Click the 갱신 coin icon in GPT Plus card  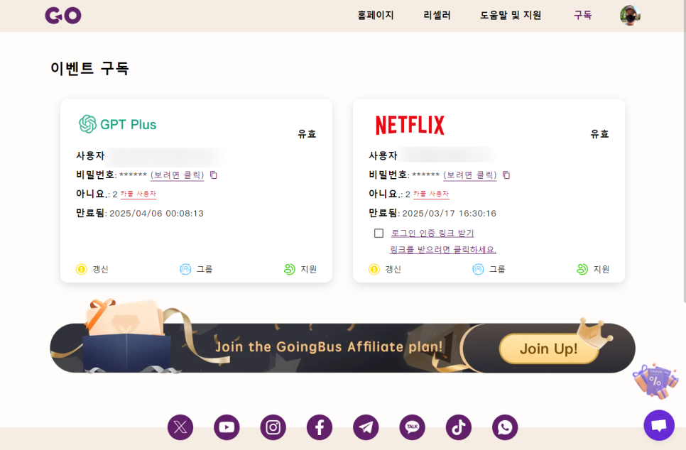(82, 270)
